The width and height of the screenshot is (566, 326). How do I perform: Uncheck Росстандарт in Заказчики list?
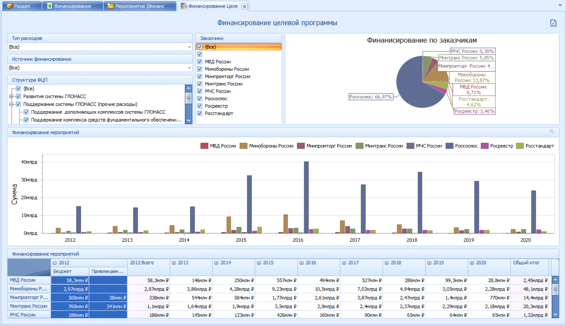(x=200, y=113)
